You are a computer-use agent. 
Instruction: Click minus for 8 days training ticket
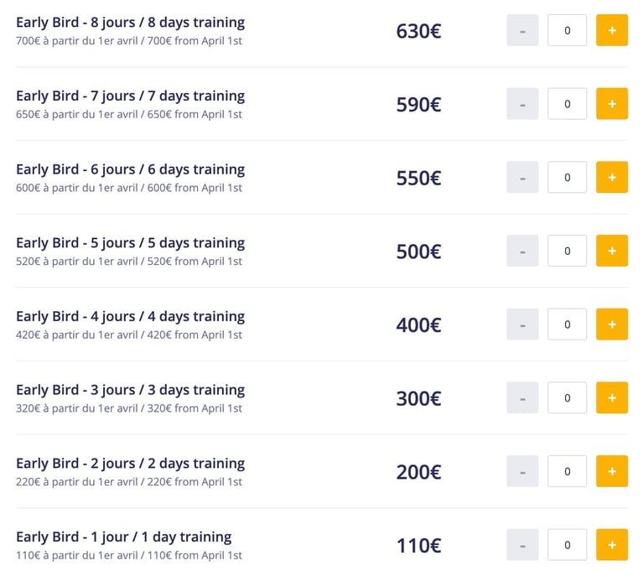coord(522,30)
